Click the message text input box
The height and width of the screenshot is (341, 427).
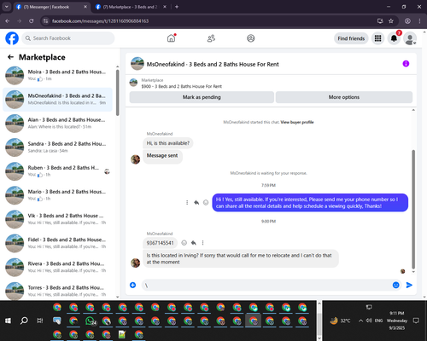[x=266, y=285]
